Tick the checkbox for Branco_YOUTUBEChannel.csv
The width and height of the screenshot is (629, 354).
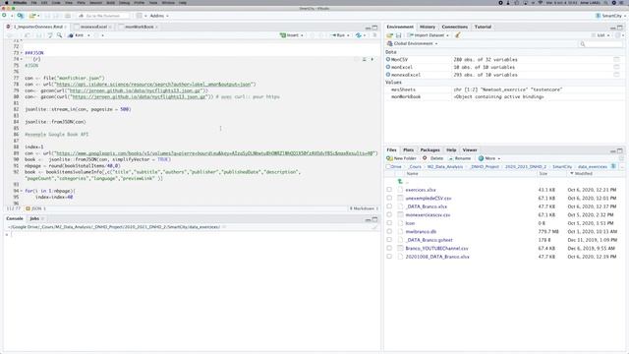tap(389, 248)
